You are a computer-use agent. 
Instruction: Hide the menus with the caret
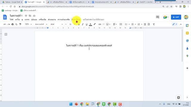tap(181, 24)
